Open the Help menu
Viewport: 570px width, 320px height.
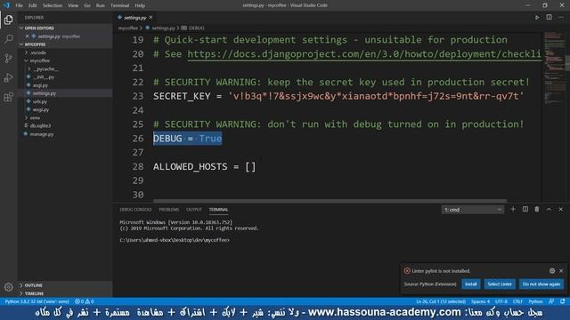coord(140,5)
